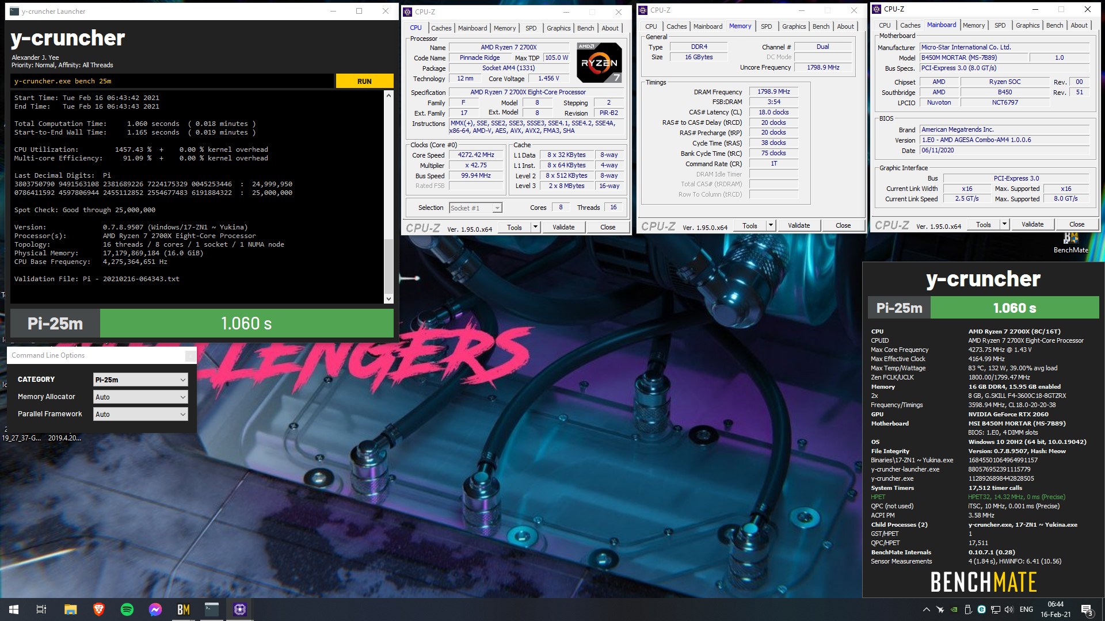Click the AMD Ryzen 7 logo in CPU-Z
This screenshot has height=621, width=1105.
pyautogui.click(x=599, y=63)
